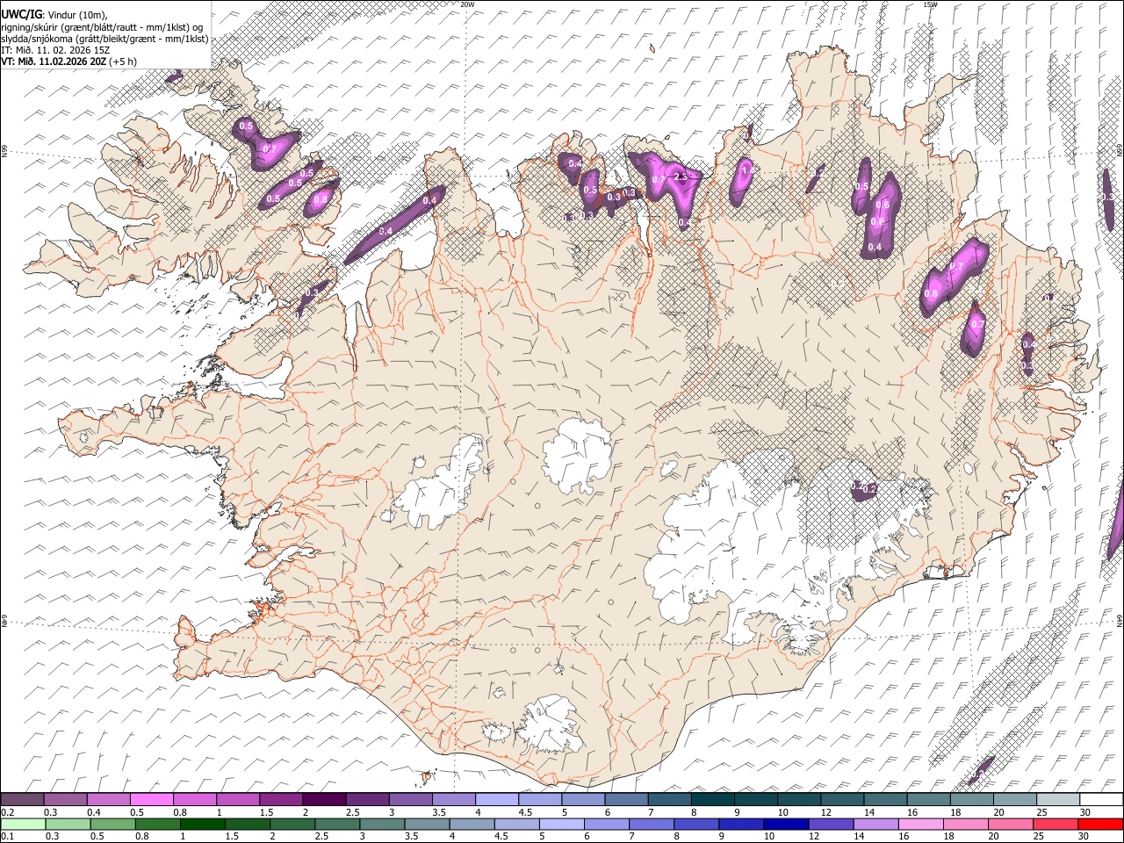This screenshot has height=843, width=1124.
Task: Click the "0.2" label under the upper legend
Action: click(x=6, y=812)
